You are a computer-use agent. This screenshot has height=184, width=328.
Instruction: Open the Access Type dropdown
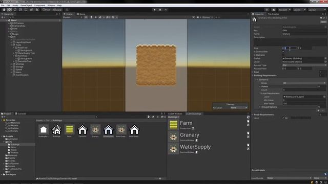pos(304,65)
